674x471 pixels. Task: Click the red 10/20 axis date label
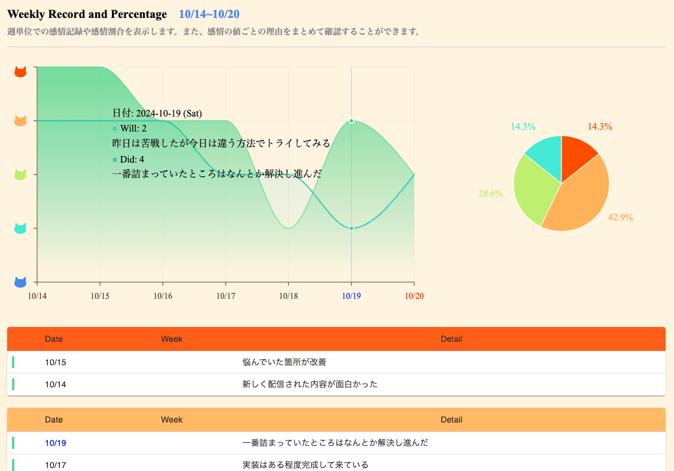tap(414, 296)
